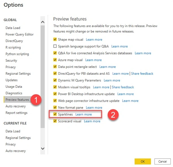Uncheck the Shape map visual checkbox
The image size is (173, 167).
click(x=55, y=39)
